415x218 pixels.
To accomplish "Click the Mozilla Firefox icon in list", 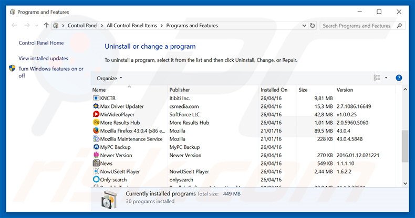I will [x=96, y=130].
